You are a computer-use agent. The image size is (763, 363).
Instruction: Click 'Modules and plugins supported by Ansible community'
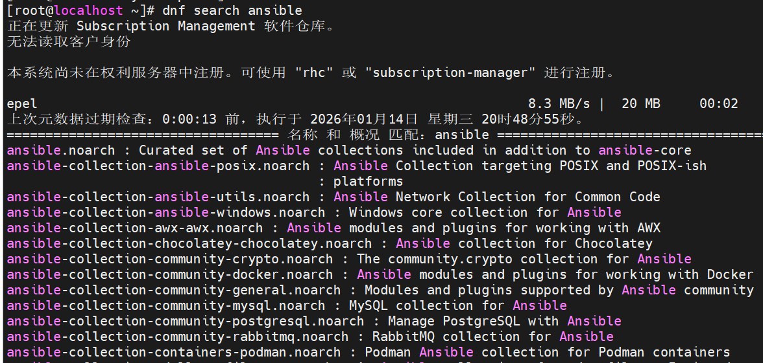[559, 290]
